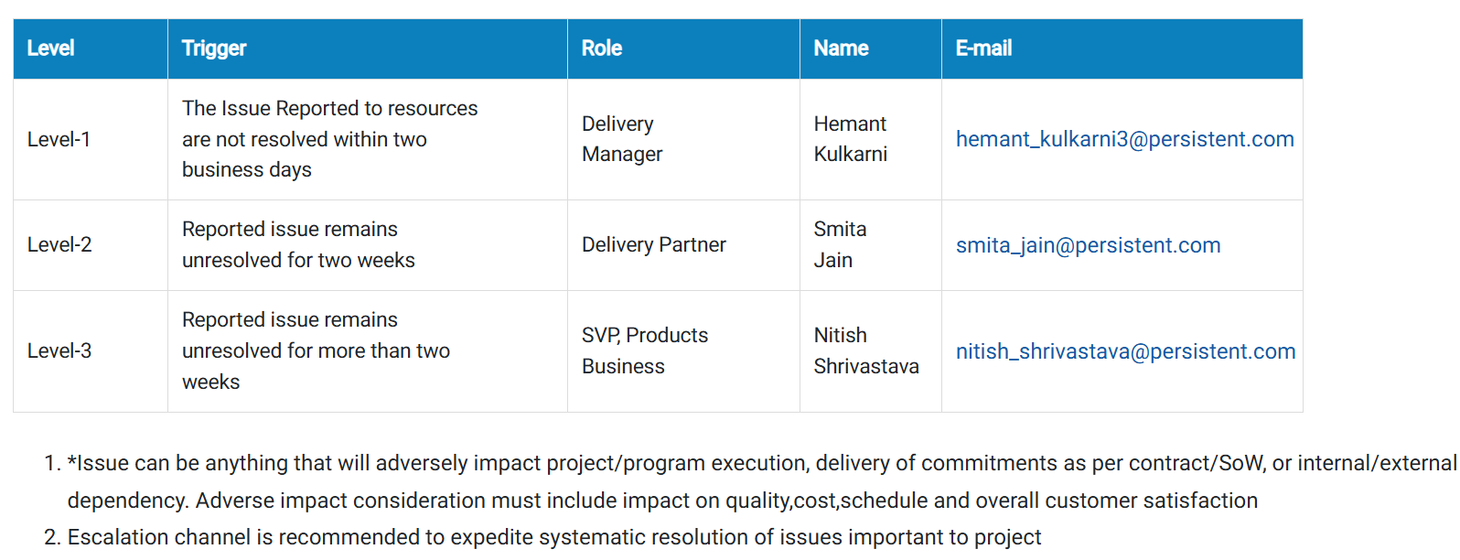
Task: Select the Name column header
Action: [871, 48]
